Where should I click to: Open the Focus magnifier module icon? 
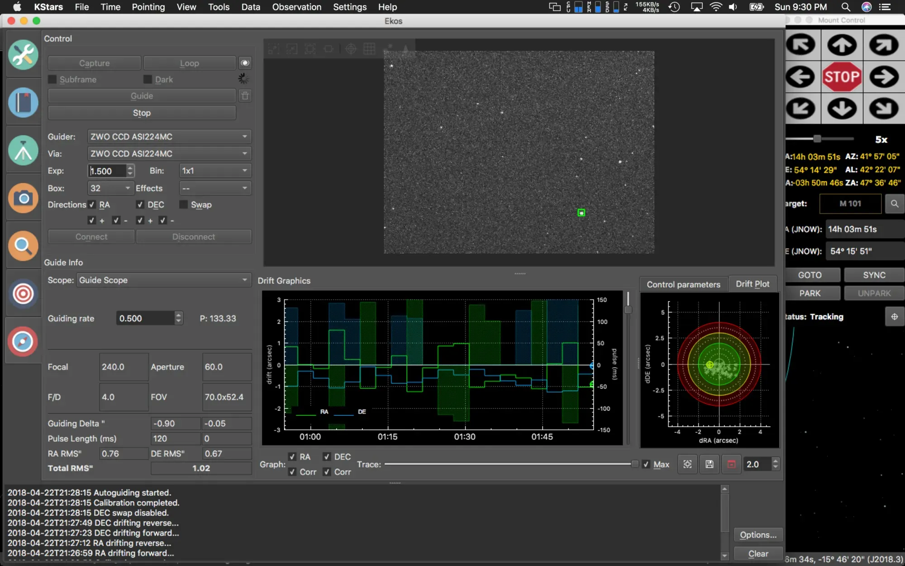click(x=23, y=246)
